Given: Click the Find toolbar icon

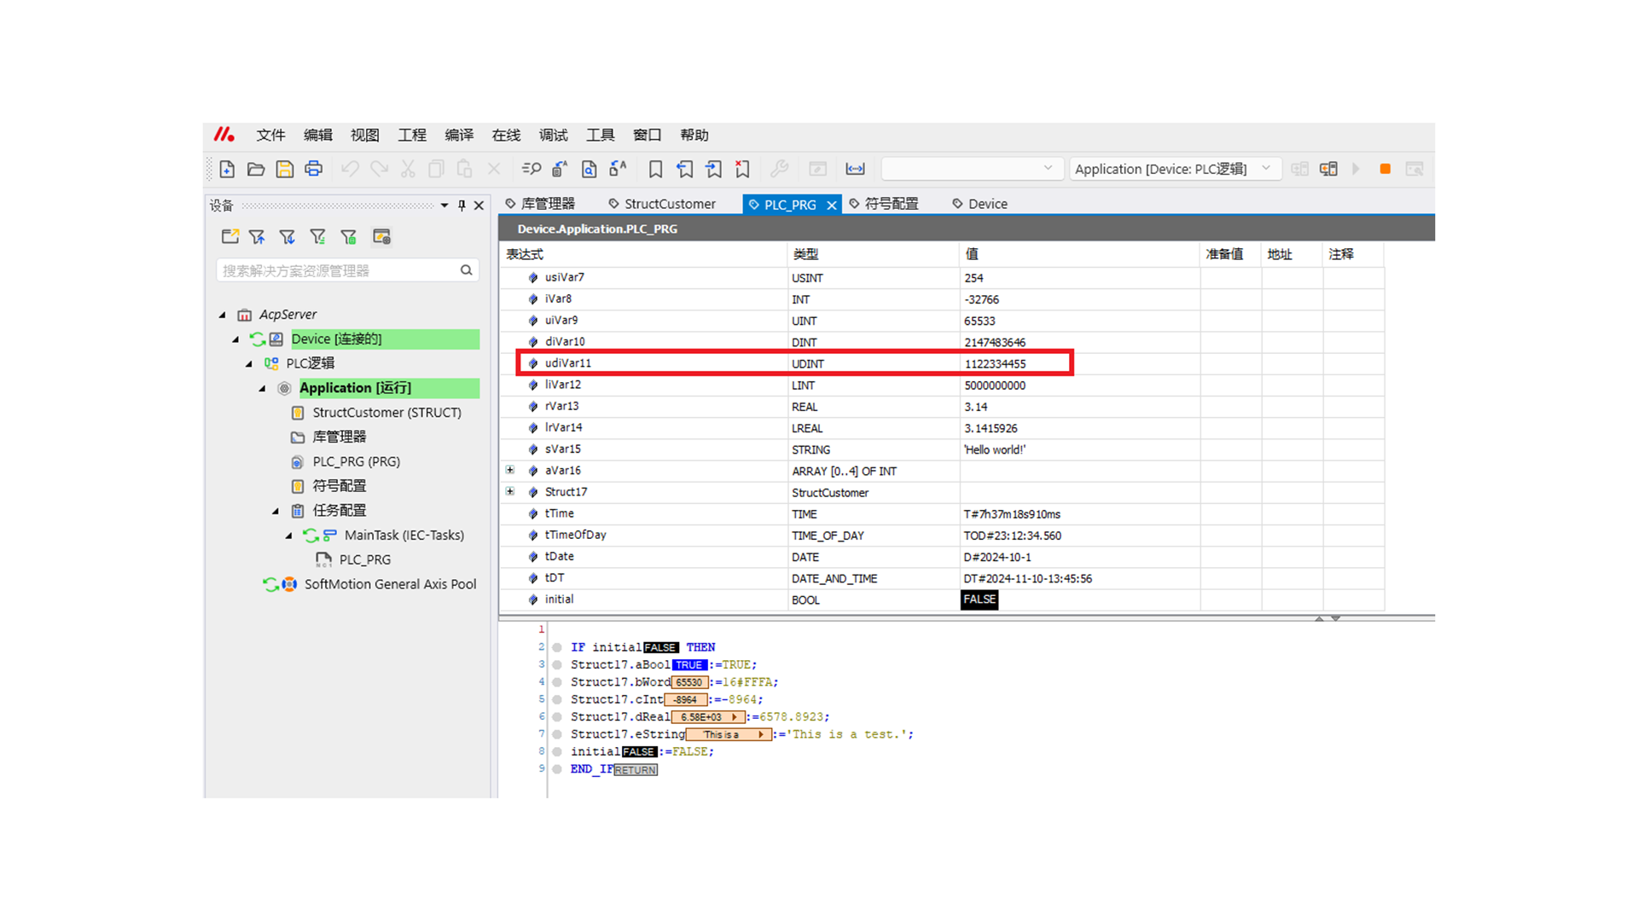Looking at the screenshot, I should (x=531, y=169).
